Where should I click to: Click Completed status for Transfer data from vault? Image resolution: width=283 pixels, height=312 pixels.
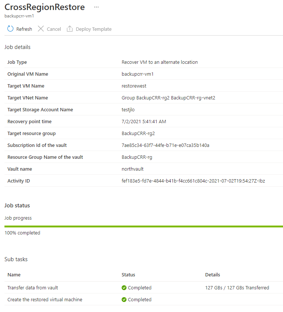pyautogui.click(x=139, y=288)
